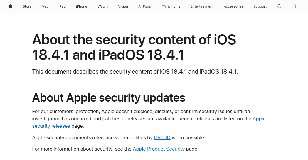Select Mac in the navigation bar
Image resolution: width=308 pixels, height=160 pixels.
(45, 6)
